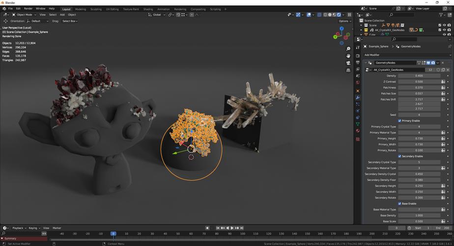Open the Render menu
This screenshot has width=454, height=246.
pyautogui.click(x=28, y=9)
